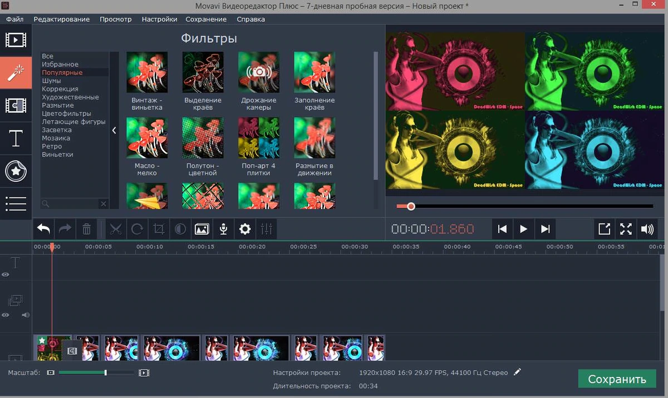Open the Titles T tab

click(16, 138)
